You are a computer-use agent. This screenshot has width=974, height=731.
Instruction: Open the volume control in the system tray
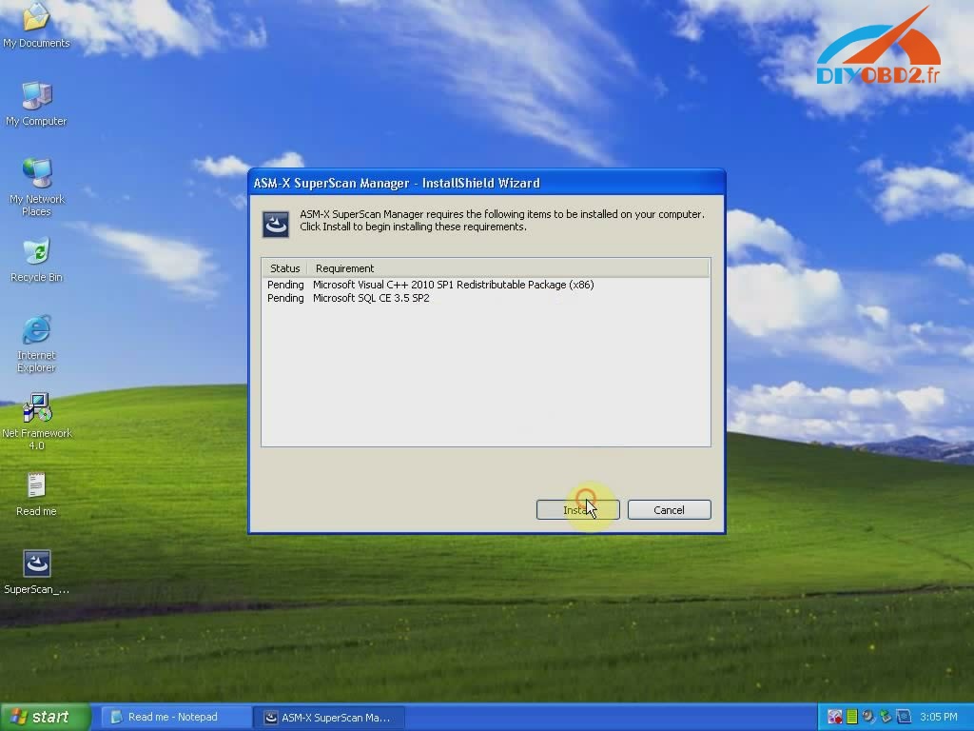tap(867, 717)
